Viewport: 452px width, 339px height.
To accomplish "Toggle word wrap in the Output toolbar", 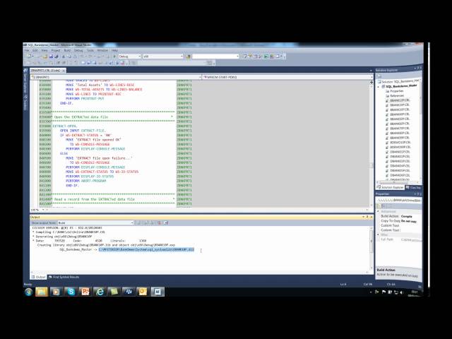I will point(166,223).
